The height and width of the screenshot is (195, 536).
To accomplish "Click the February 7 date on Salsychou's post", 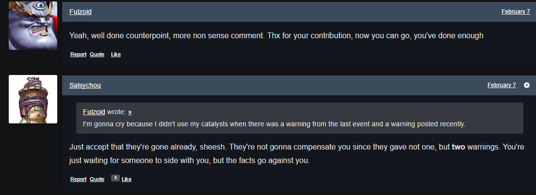I will click(502, 85).
